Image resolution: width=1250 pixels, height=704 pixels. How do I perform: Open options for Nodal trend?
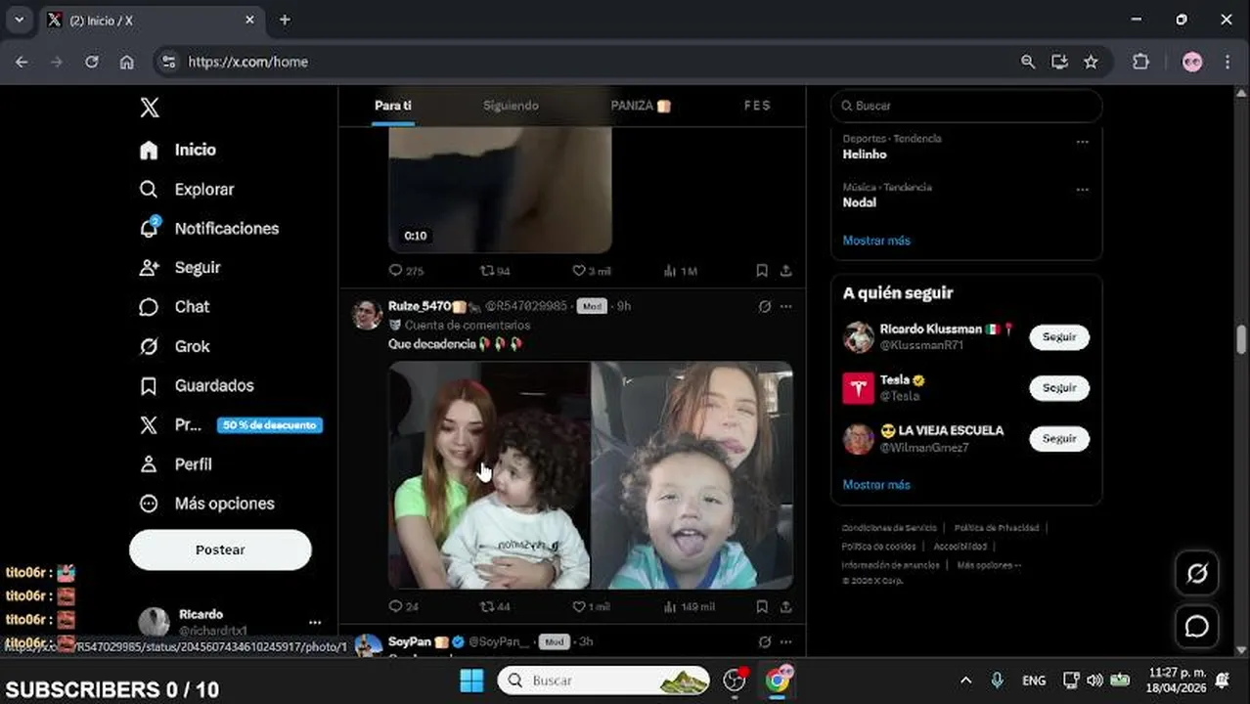(1082, 190)
